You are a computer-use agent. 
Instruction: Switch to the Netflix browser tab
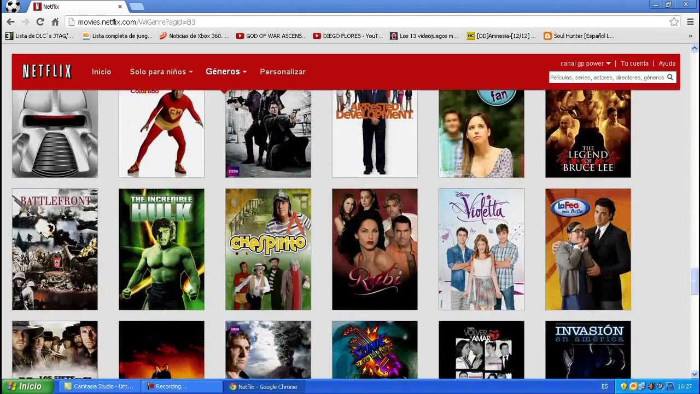click(77, 7)
